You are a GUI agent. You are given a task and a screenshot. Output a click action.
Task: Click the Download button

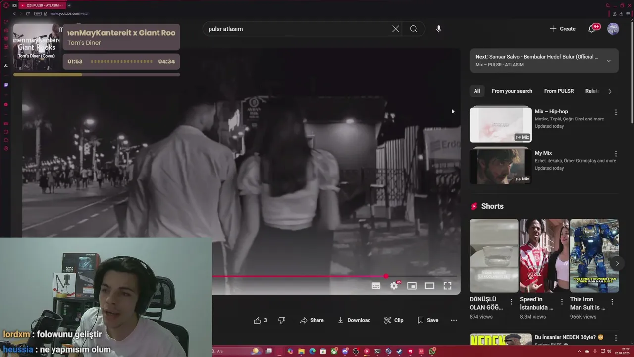click(354, 320)
